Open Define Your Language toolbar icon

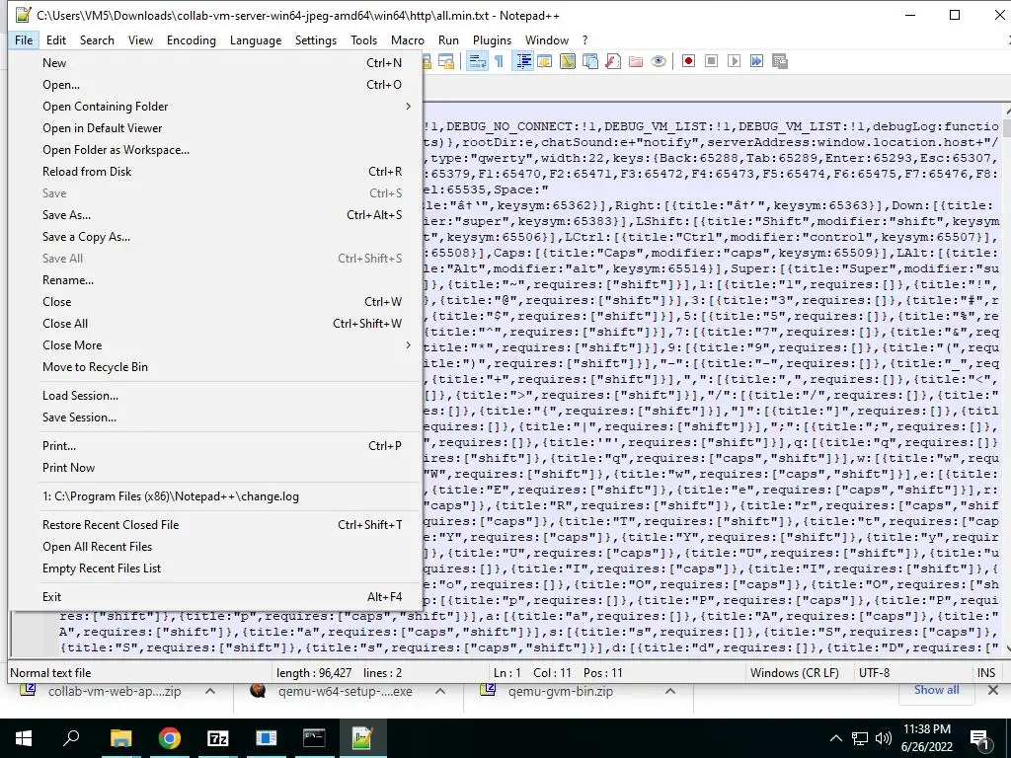[x=545, y=61]
